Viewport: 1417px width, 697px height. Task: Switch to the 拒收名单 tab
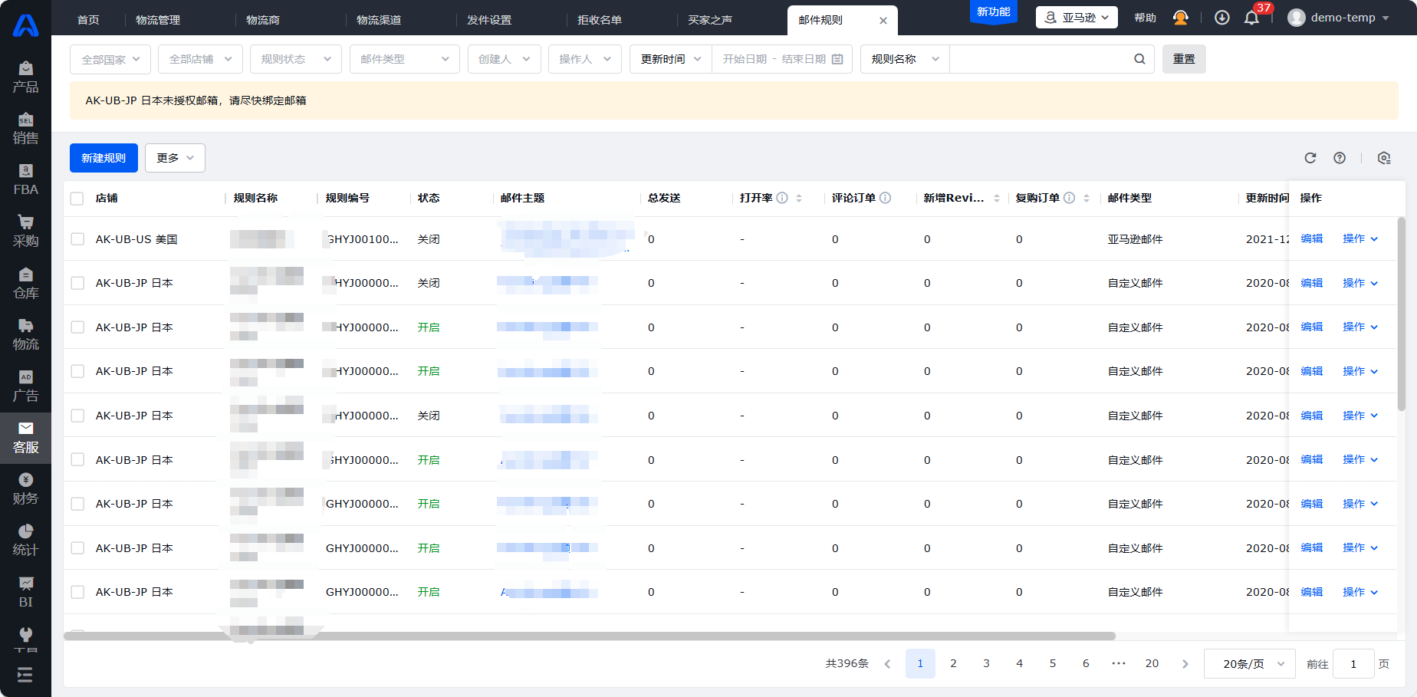tap(600, 20)
